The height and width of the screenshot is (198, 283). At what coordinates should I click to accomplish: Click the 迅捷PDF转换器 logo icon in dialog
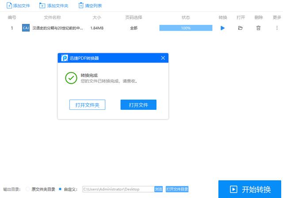click(65, 58)
